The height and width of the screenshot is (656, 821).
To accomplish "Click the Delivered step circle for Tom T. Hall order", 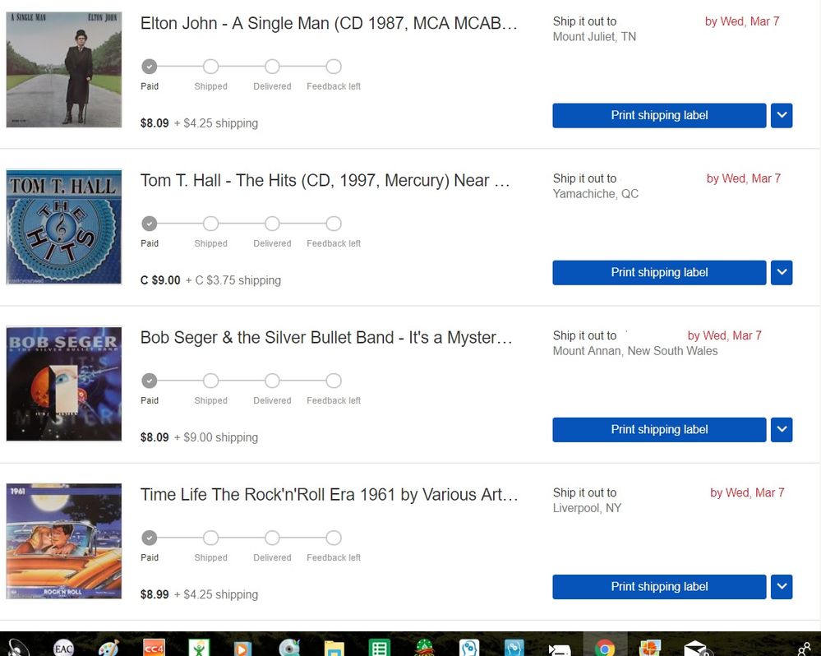I will pos(272,224).
